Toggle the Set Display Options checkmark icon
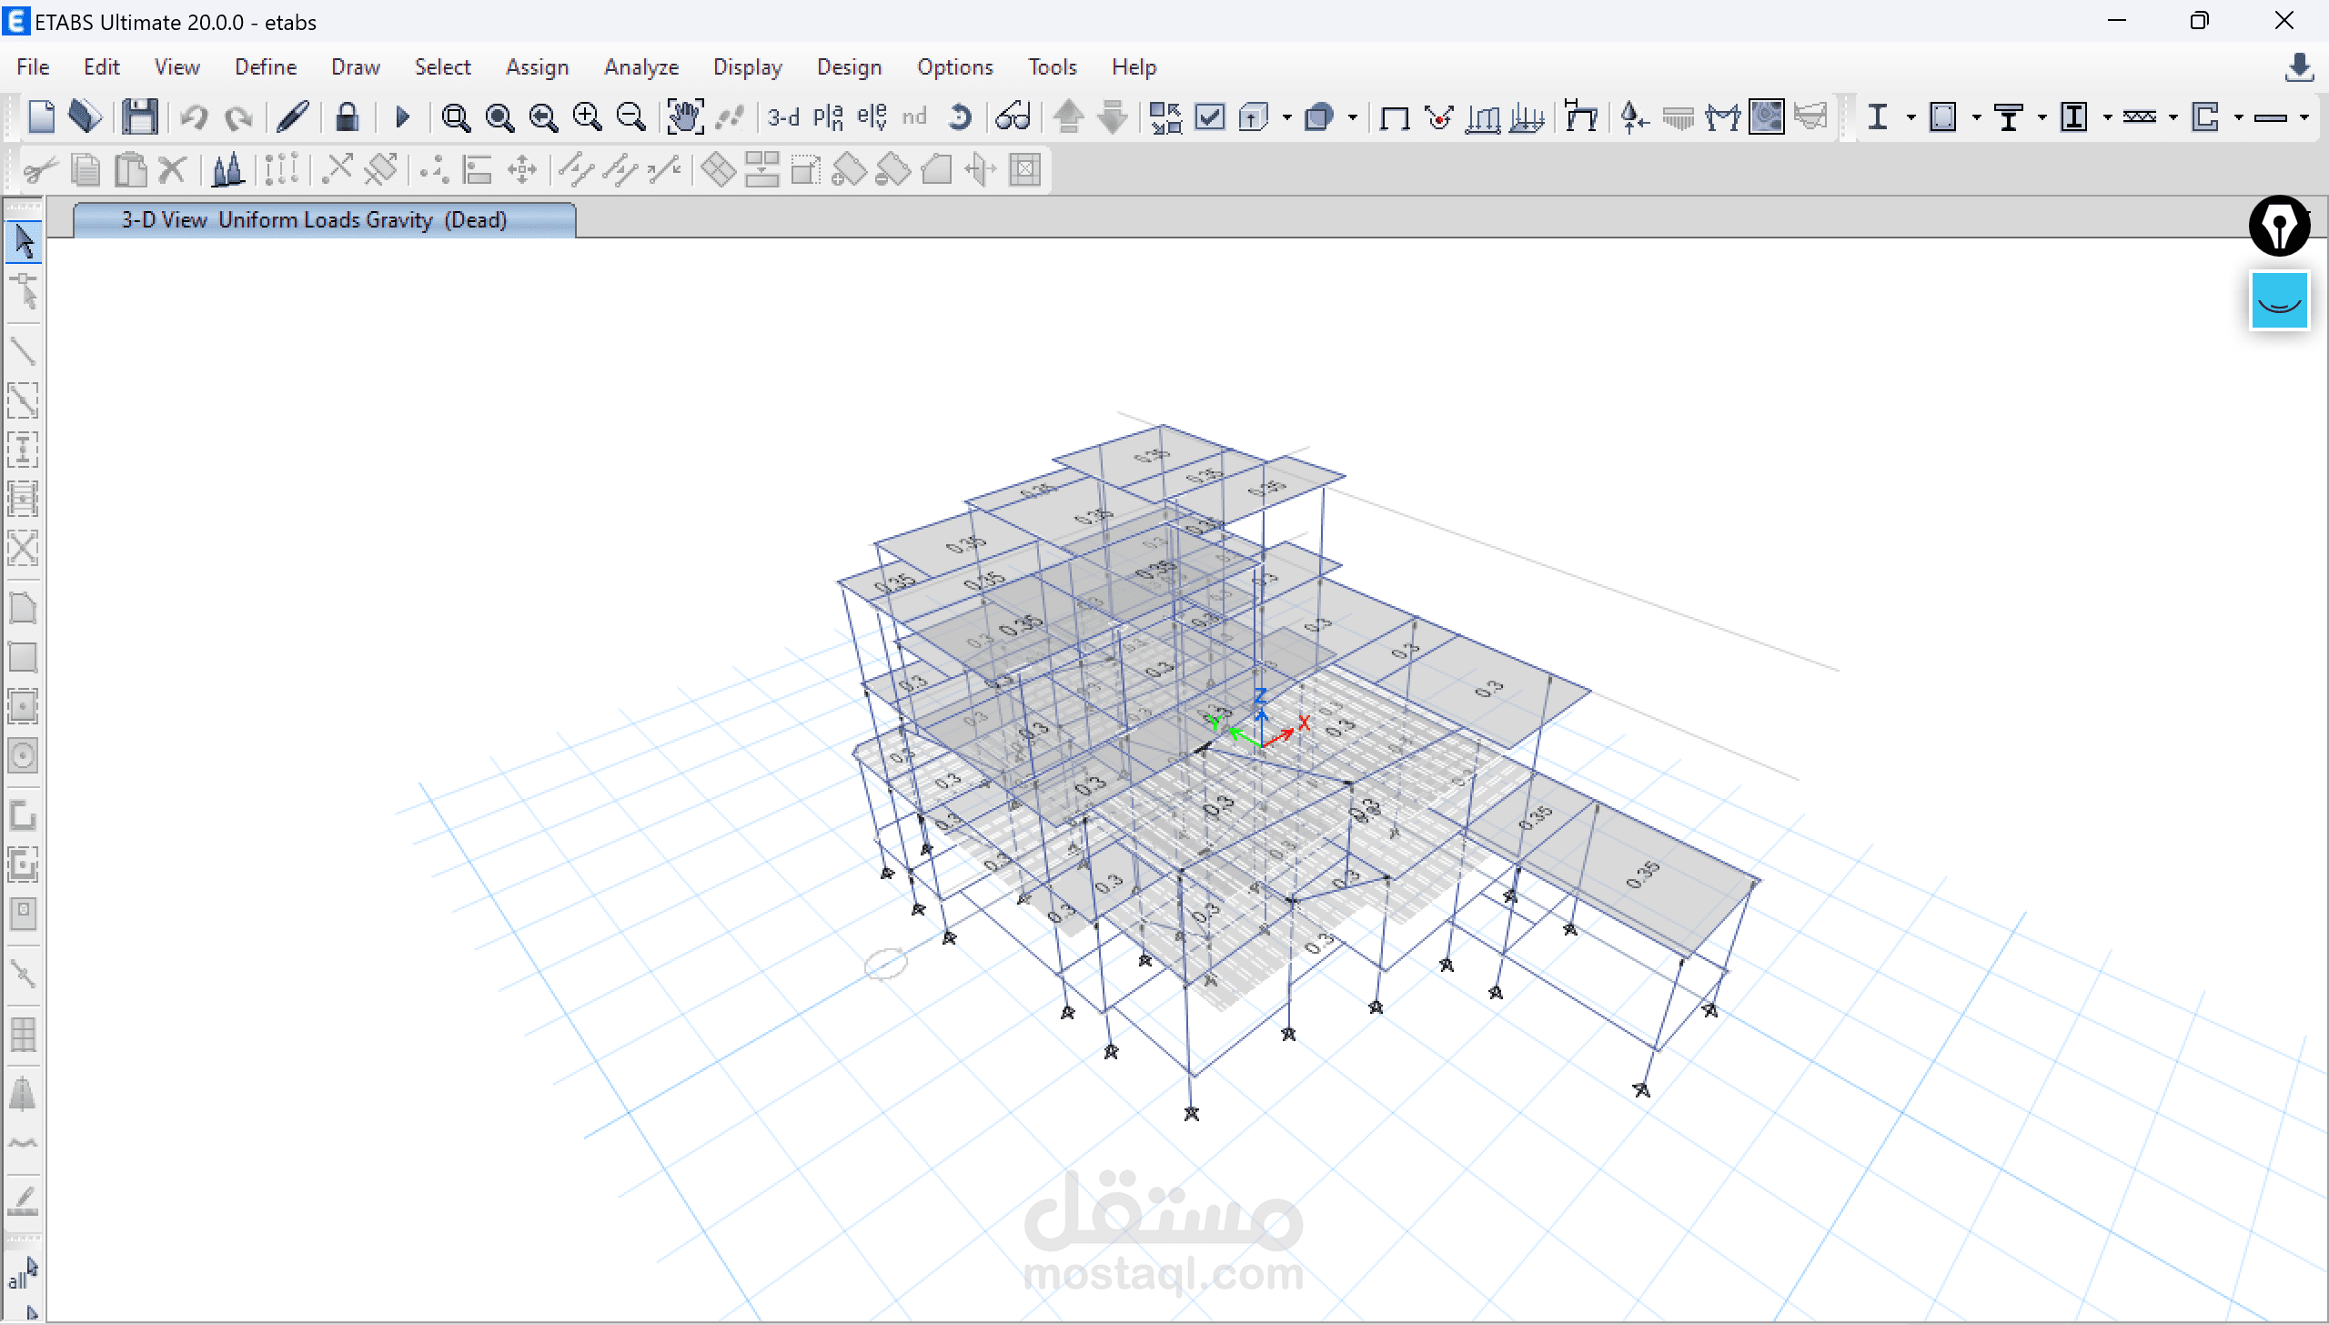Viewport: 2329px width, 1325px height. (1209, 117)
